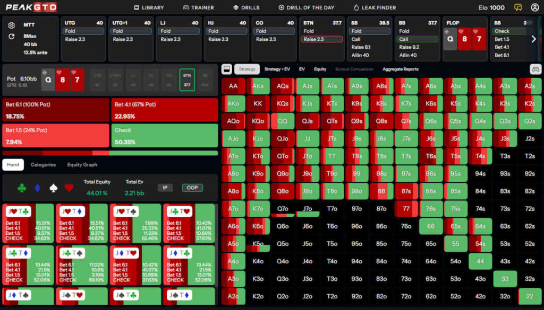Toggle the OOP position button
Image resolution: width=544 pixels, height=310 pixels.
pyautogui.click(x=192, y=188)
